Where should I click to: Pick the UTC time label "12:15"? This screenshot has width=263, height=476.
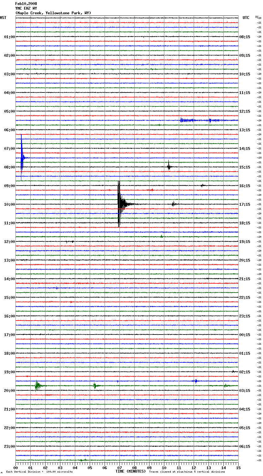245,111
